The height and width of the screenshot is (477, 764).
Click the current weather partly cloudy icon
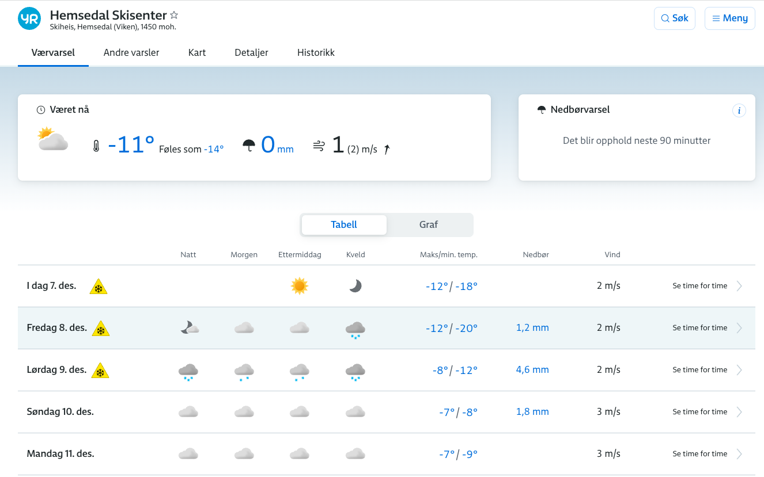(53, 140)
